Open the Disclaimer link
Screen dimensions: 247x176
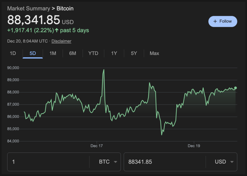point(61,41)
